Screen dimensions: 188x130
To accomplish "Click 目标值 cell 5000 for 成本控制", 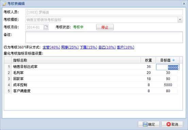I will (168, 85).
